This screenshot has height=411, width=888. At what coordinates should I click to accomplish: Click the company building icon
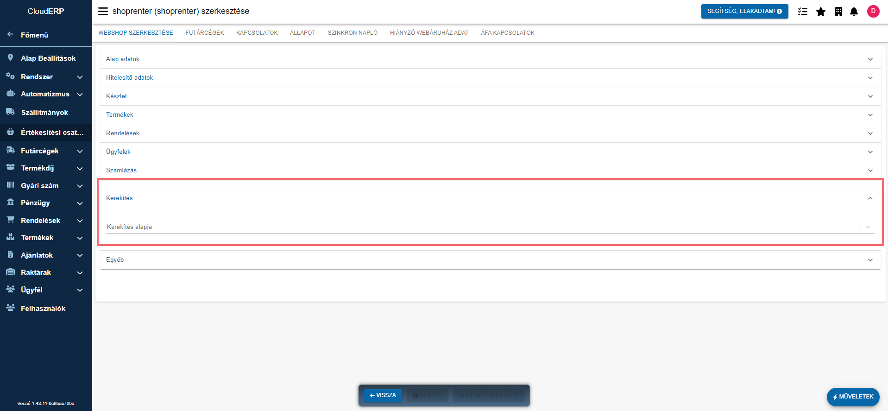tap(838, 12)
